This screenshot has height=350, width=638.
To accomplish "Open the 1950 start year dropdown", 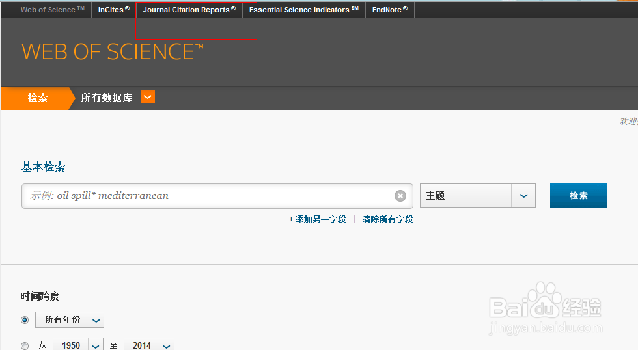I will pyautogui.click(x=78, y=345).
